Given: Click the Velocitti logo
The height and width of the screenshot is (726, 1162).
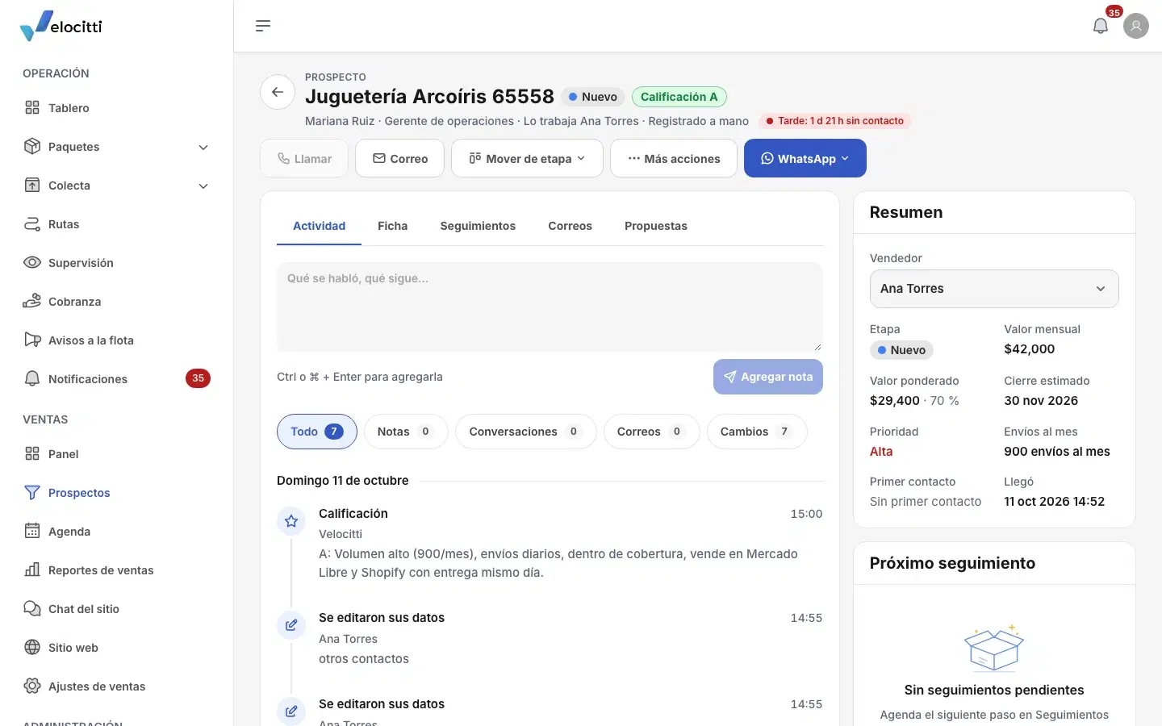Looking at the screenshot, I should [x=61, y=26].
